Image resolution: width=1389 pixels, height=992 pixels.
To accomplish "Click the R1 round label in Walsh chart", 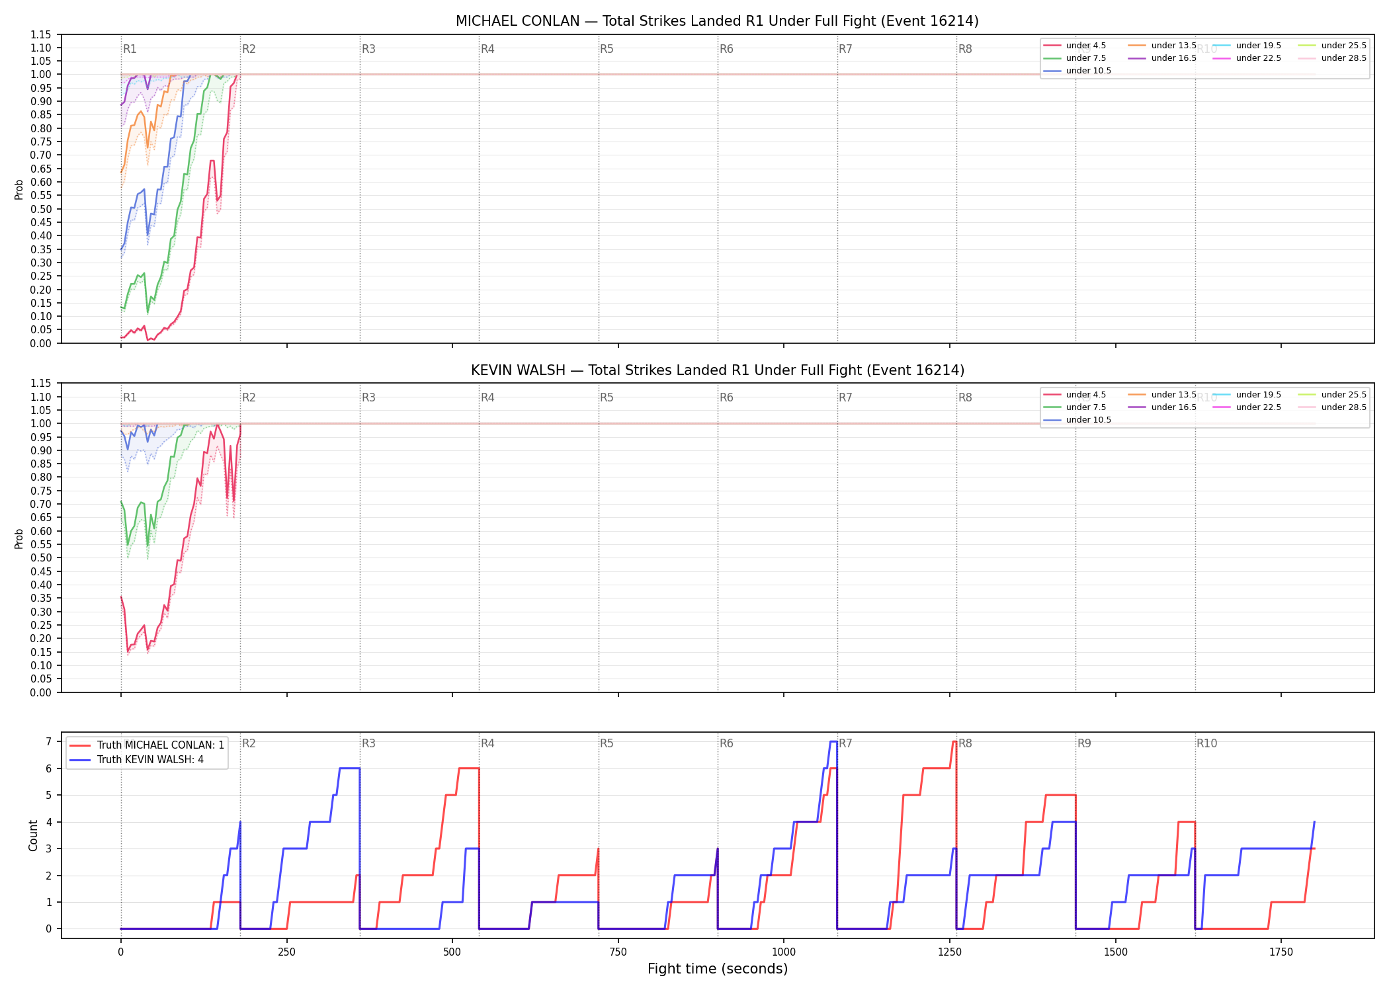I will [130, 397].
